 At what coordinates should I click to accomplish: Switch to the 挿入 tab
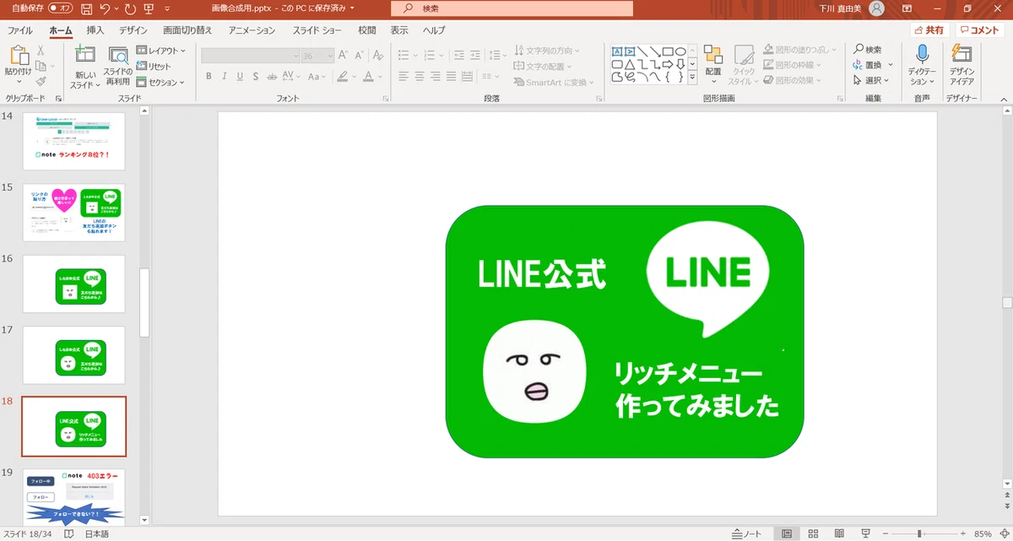click(95, 30)
